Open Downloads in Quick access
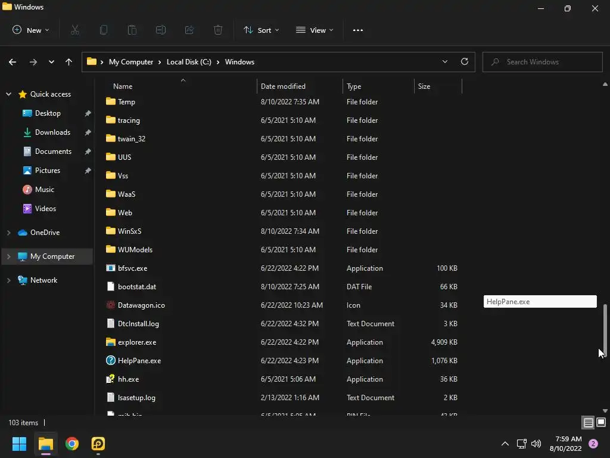The width and height of the screenshot is (610, 458). click(52, 132)
